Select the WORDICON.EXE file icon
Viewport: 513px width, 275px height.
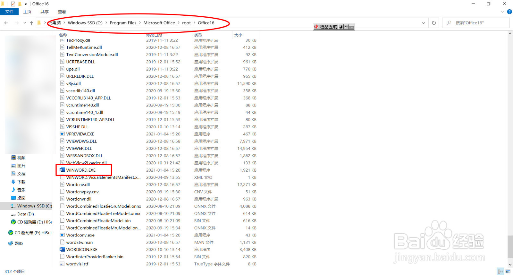tap(62, 249)
